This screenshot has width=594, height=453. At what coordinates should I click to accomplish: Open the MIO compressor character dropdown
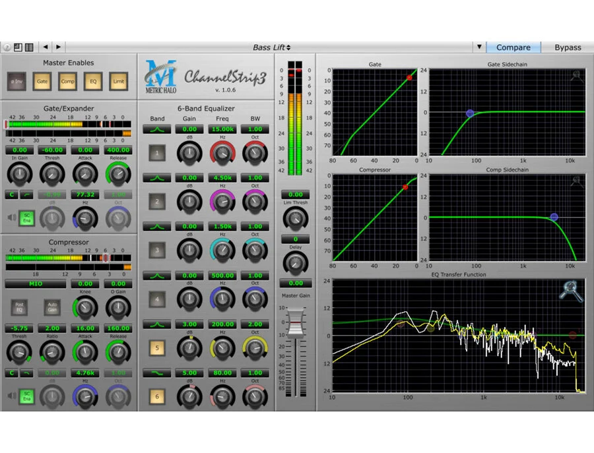coord(36,284)
